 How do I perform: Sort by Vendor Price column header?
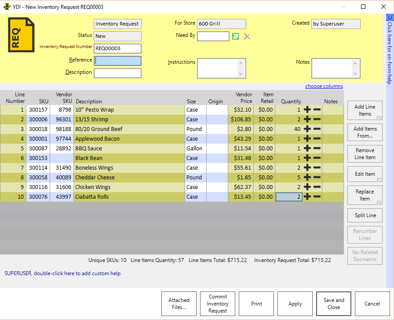click(244, 98)
